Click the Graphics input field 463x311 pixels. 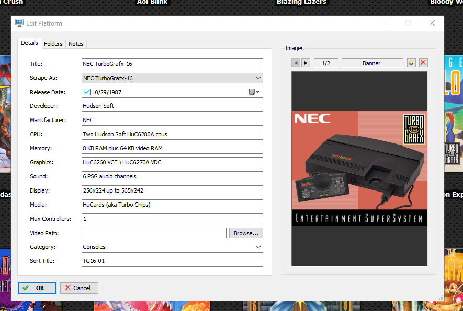click(172, 163)
